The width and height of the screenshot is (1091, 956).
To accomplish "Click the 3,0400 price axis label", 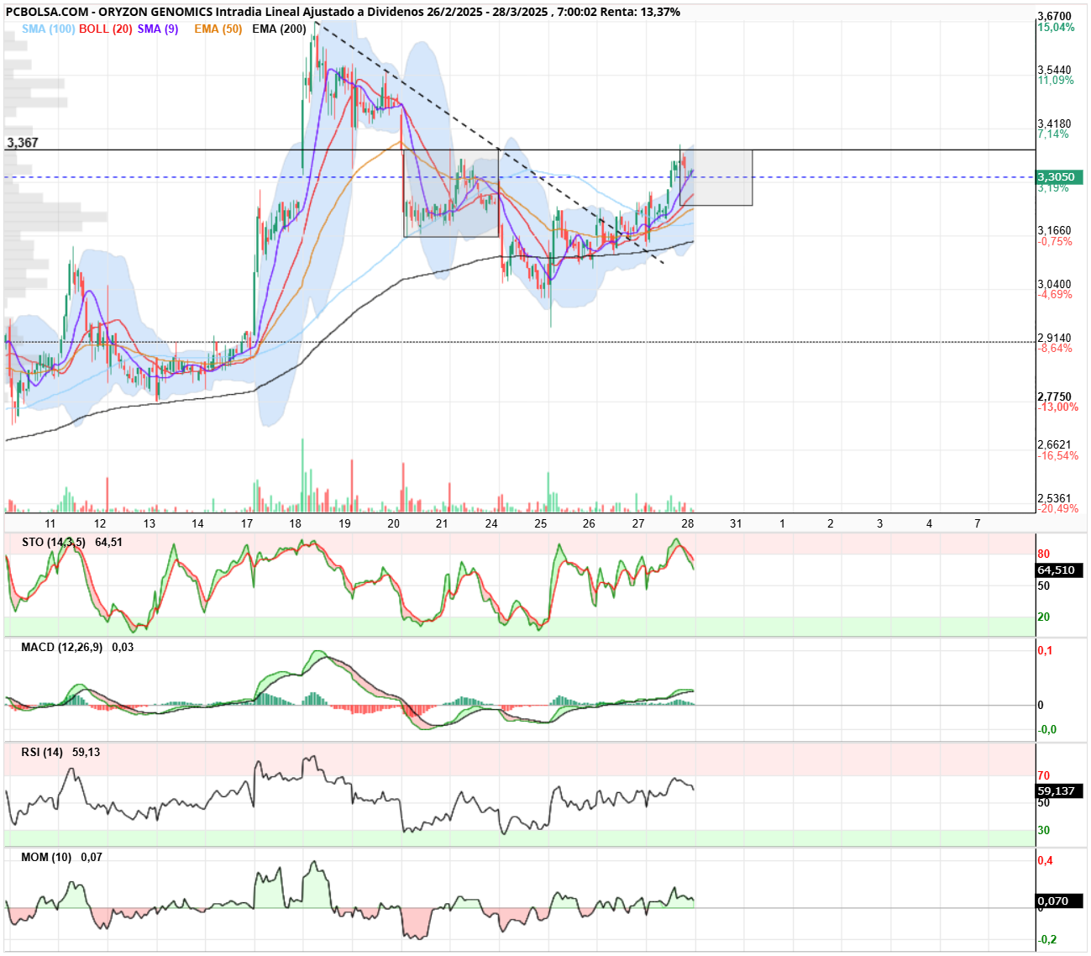I will coord(1054,284).
